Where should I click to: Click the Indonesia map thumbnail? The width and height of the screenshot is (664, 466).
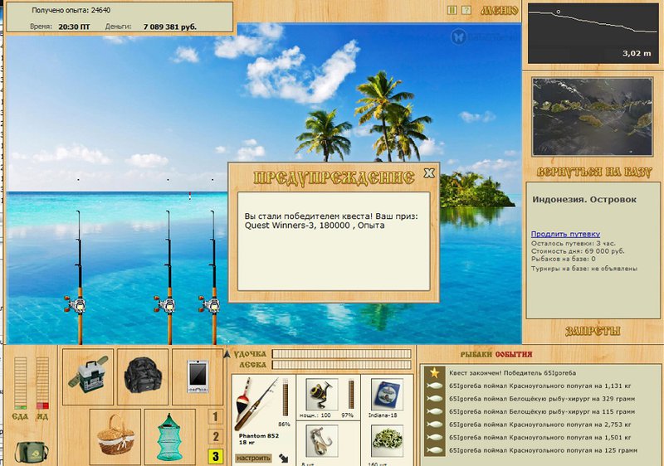(x=592, y=117)
